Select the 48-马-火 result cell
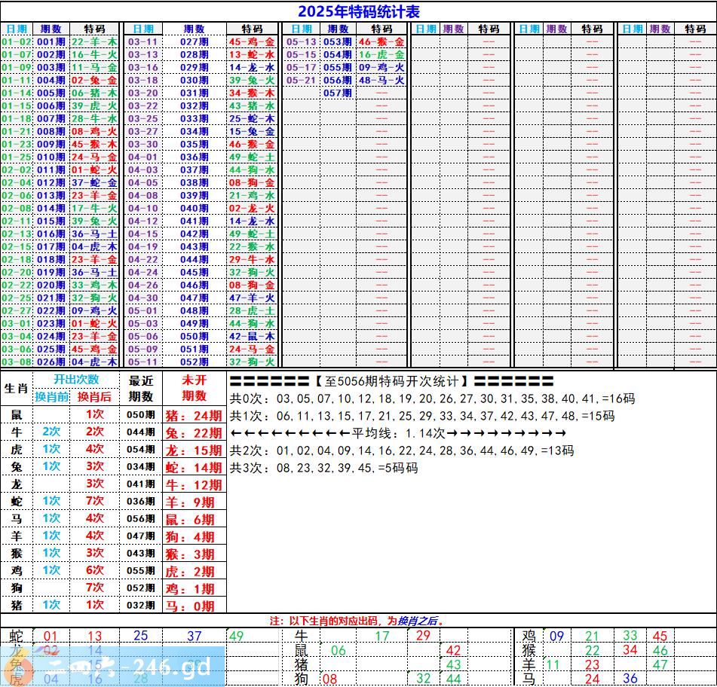Screen dimensions: 717x687 pyautogui.click(x=381, y=81)
